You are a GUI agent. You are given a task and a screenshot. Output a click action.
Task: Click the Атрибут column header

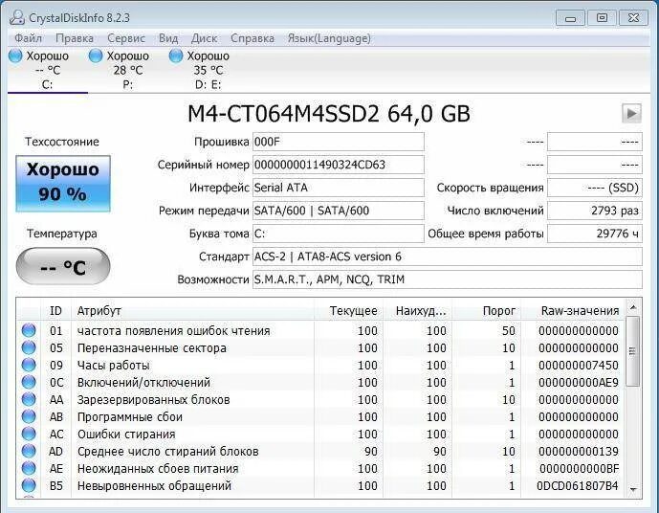[192, 311]
